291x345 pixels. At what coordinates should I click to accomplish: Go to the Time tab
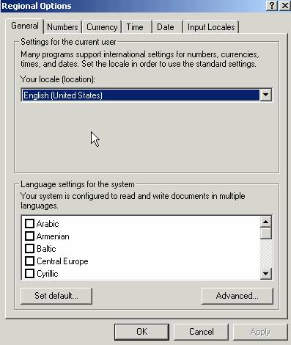tap(135, 27)
